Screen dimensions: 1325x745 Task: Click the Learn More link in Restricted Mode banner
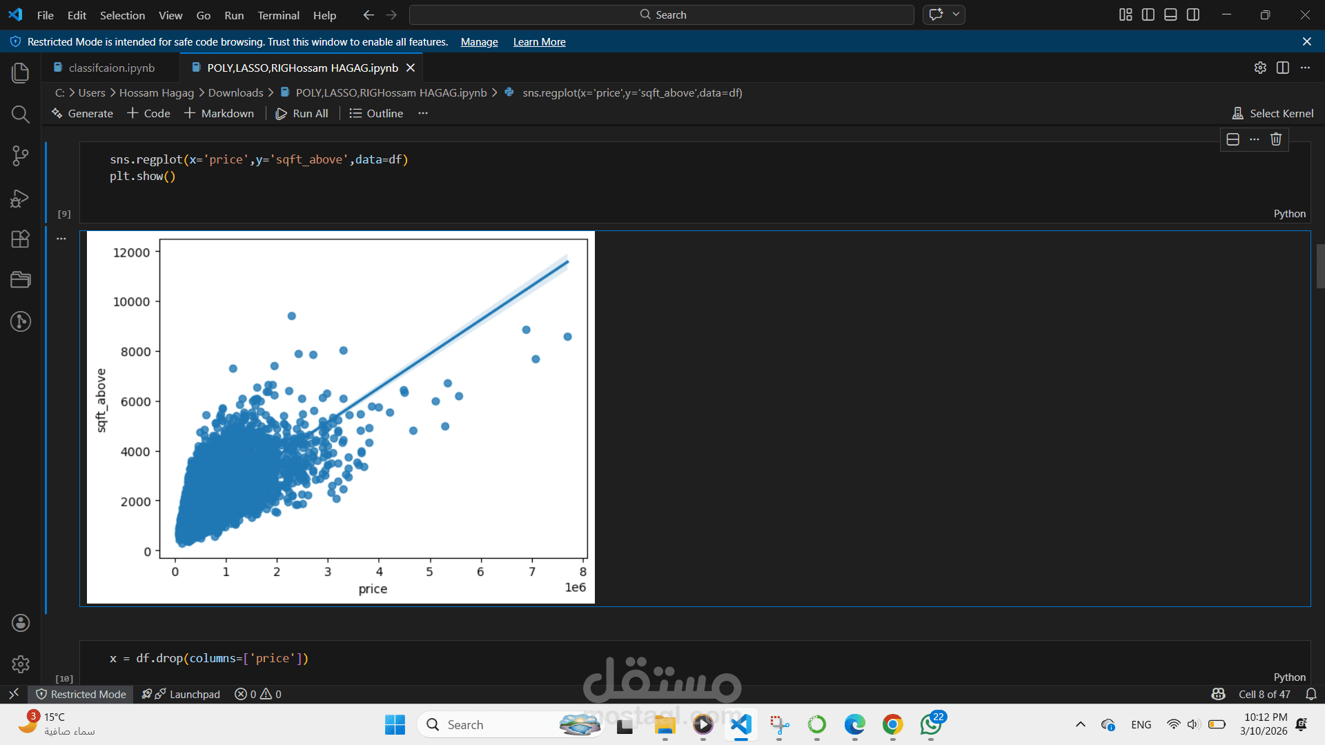click(539, 42)
